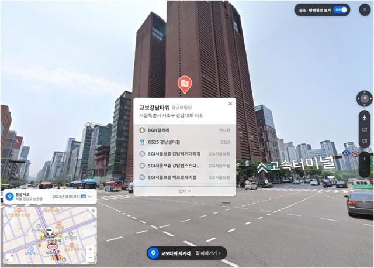Zoom in street view with plus button
Image resolution: width=374 pixels, height=268 pixels.
click(x=365, y=159)
